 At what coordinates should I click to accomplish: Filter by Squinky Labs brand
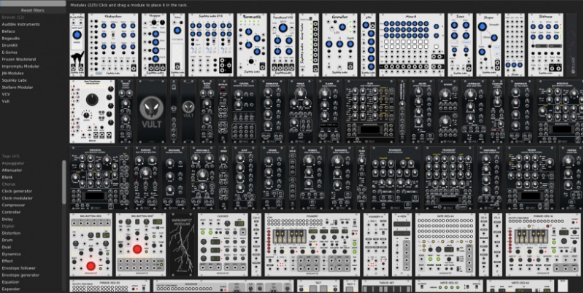coord(14,80)
